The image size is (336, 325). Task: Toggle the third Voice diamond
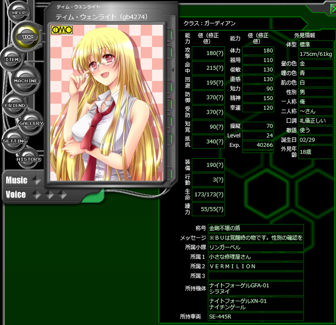click(63, 195)
